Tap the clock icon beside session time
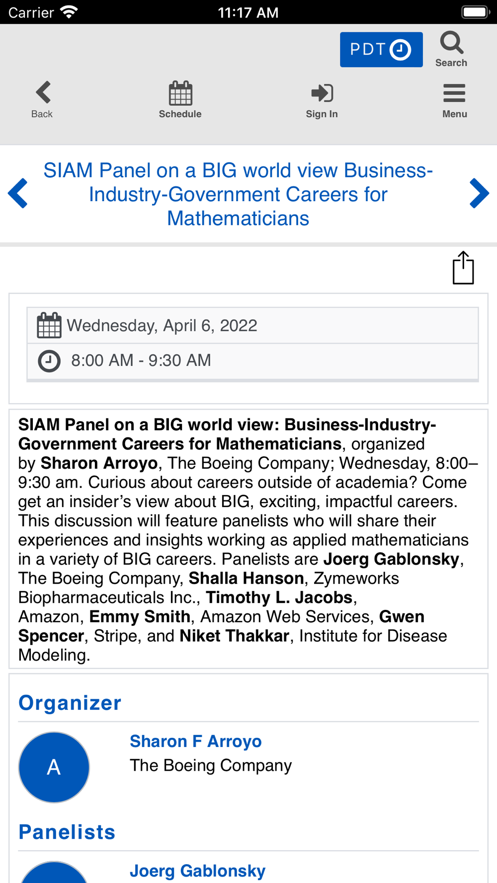Viewport: 497px width, 883px height. (x=49, y=361)
